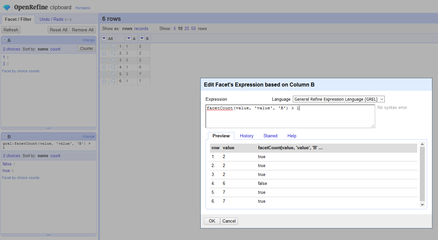The width and height of the screenshot is (438, 240).
Task: Click change link on facet A
Action: 89,40
